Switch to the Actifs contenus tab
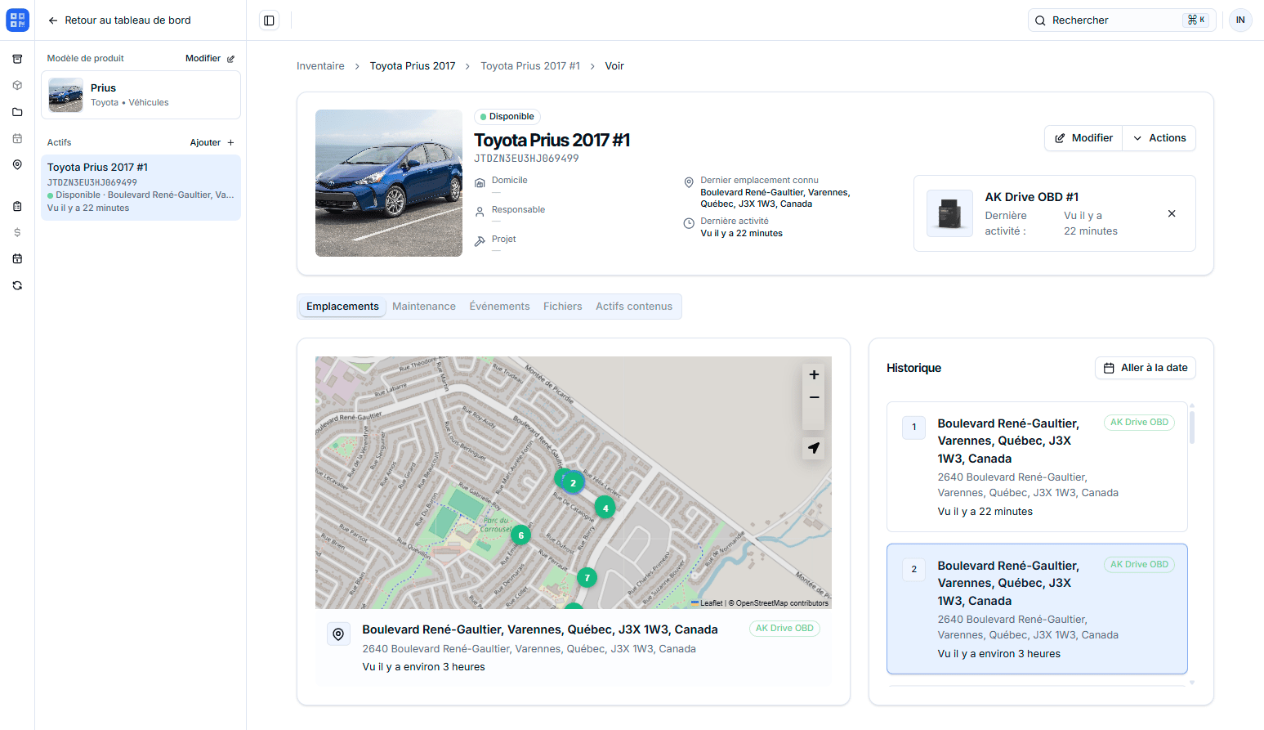Viewport: 1264px width, 730px height. tap(634, 307)
